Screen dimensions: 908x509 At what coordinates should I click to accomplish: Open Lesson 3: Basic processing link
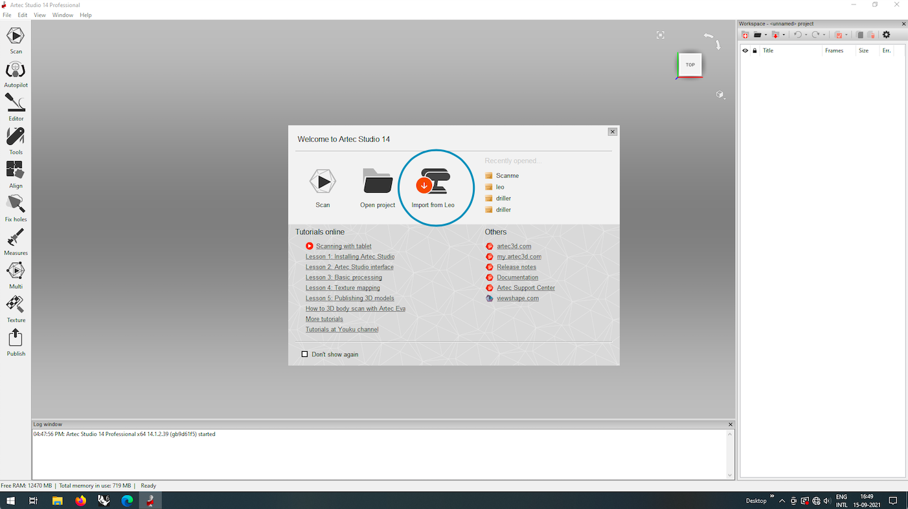point(344,277)
